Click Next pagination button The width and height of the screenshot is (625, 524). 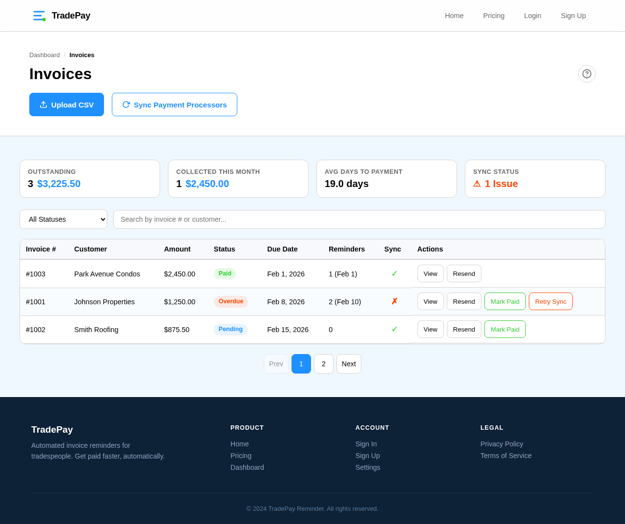(x=349, y=364)
